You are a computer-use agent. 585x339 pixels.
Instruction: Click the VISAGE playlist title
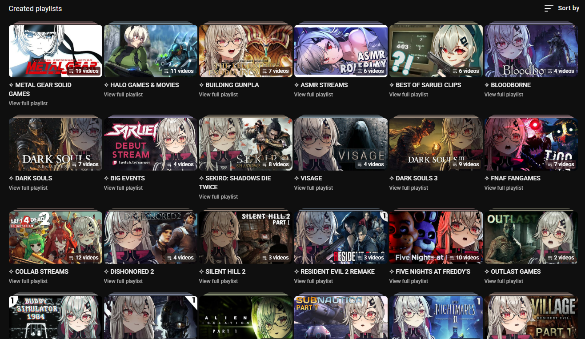coord(308,178)
